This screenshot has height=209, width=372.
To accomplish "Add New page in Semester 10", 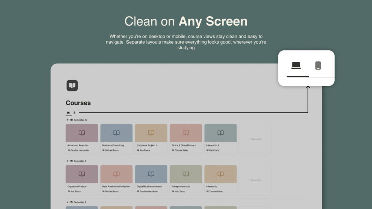I will pos(255,139).
